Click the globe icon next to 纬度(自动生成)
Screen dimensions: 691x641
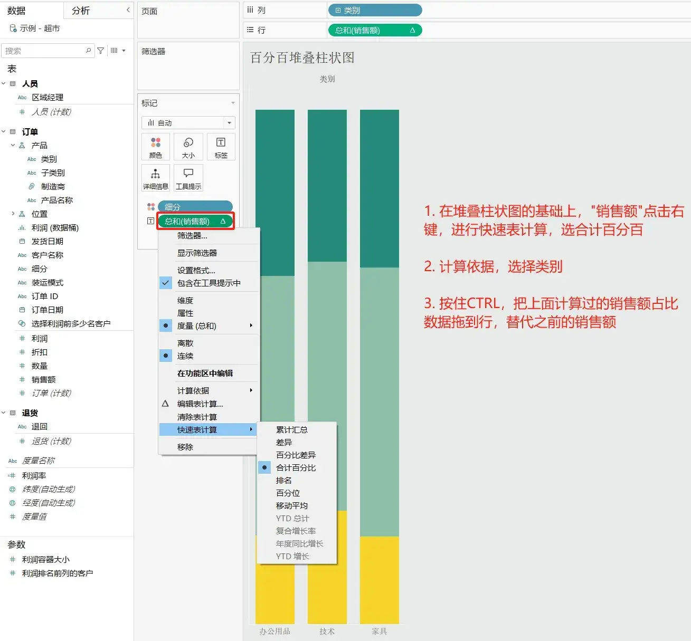coord(12,489)
